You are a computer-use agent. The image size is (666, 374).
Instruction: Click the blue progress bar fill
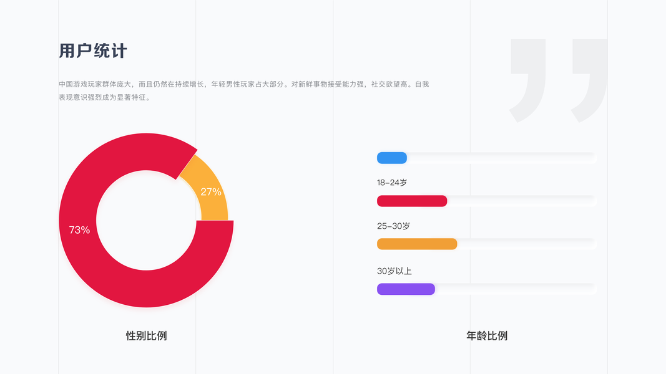pos(391,158)
